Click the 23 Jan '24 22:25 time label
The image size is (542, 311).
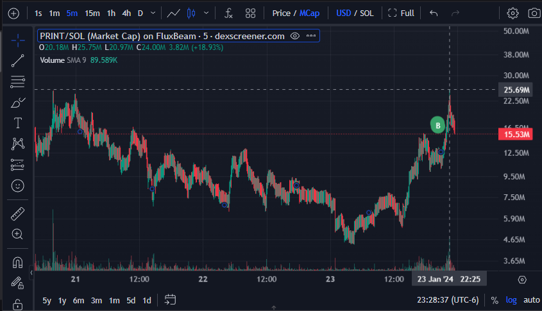(448, 279)
